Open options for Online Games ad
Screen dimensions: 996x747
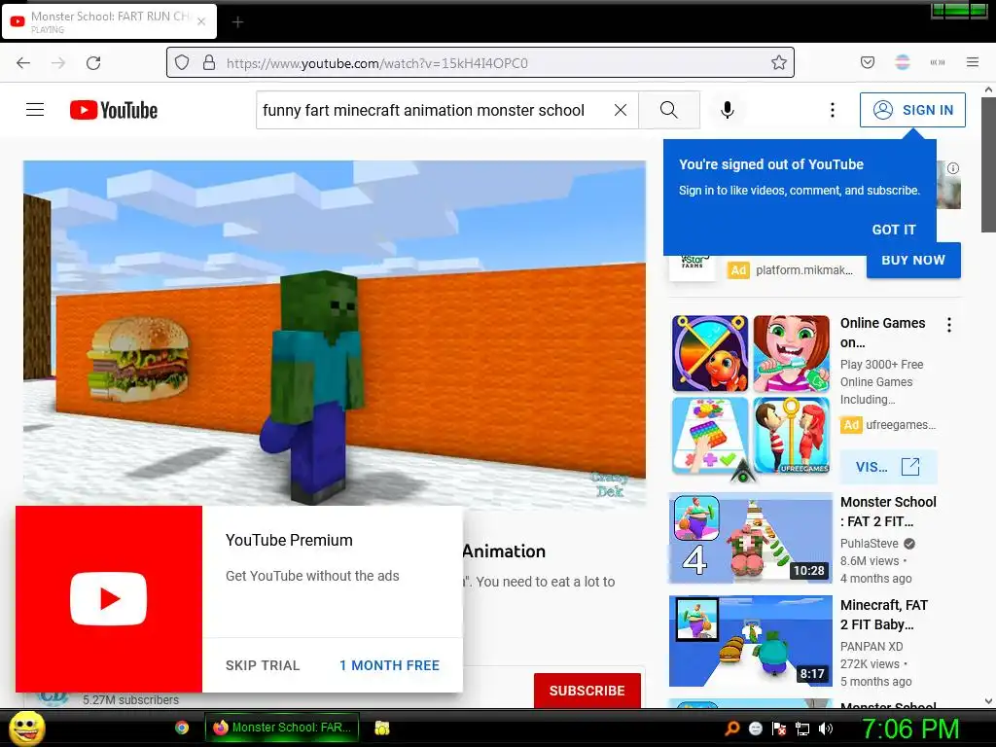click(949, 325)
